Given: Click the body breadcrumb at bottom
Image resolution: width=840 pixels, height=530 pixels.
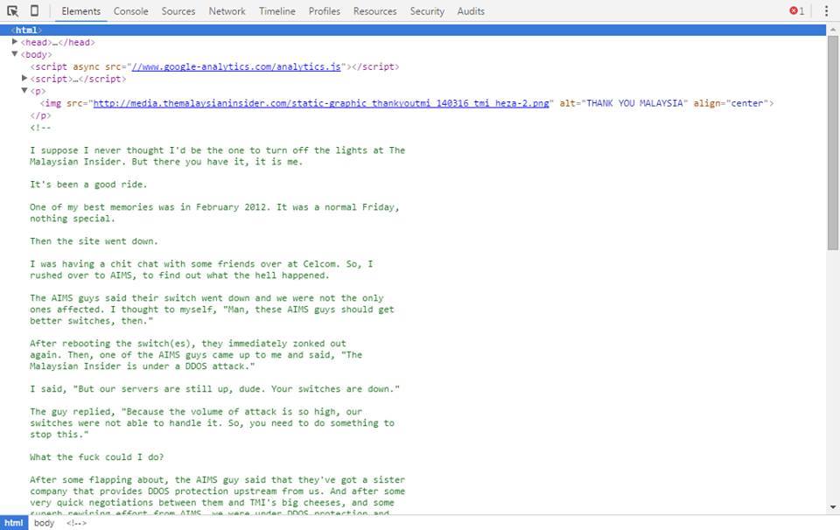Looking at the screenshot, I should pos(45,523).
